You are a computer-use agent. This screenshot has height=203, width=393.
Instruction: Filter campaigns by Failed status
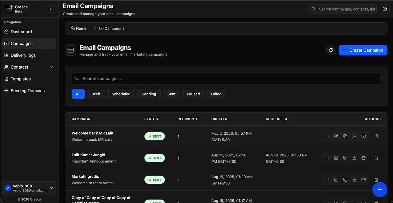216,94
